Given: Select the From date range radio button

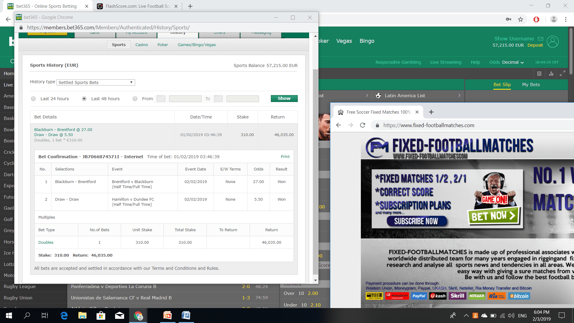Looking at the screenshot, I should pos(135,99).
